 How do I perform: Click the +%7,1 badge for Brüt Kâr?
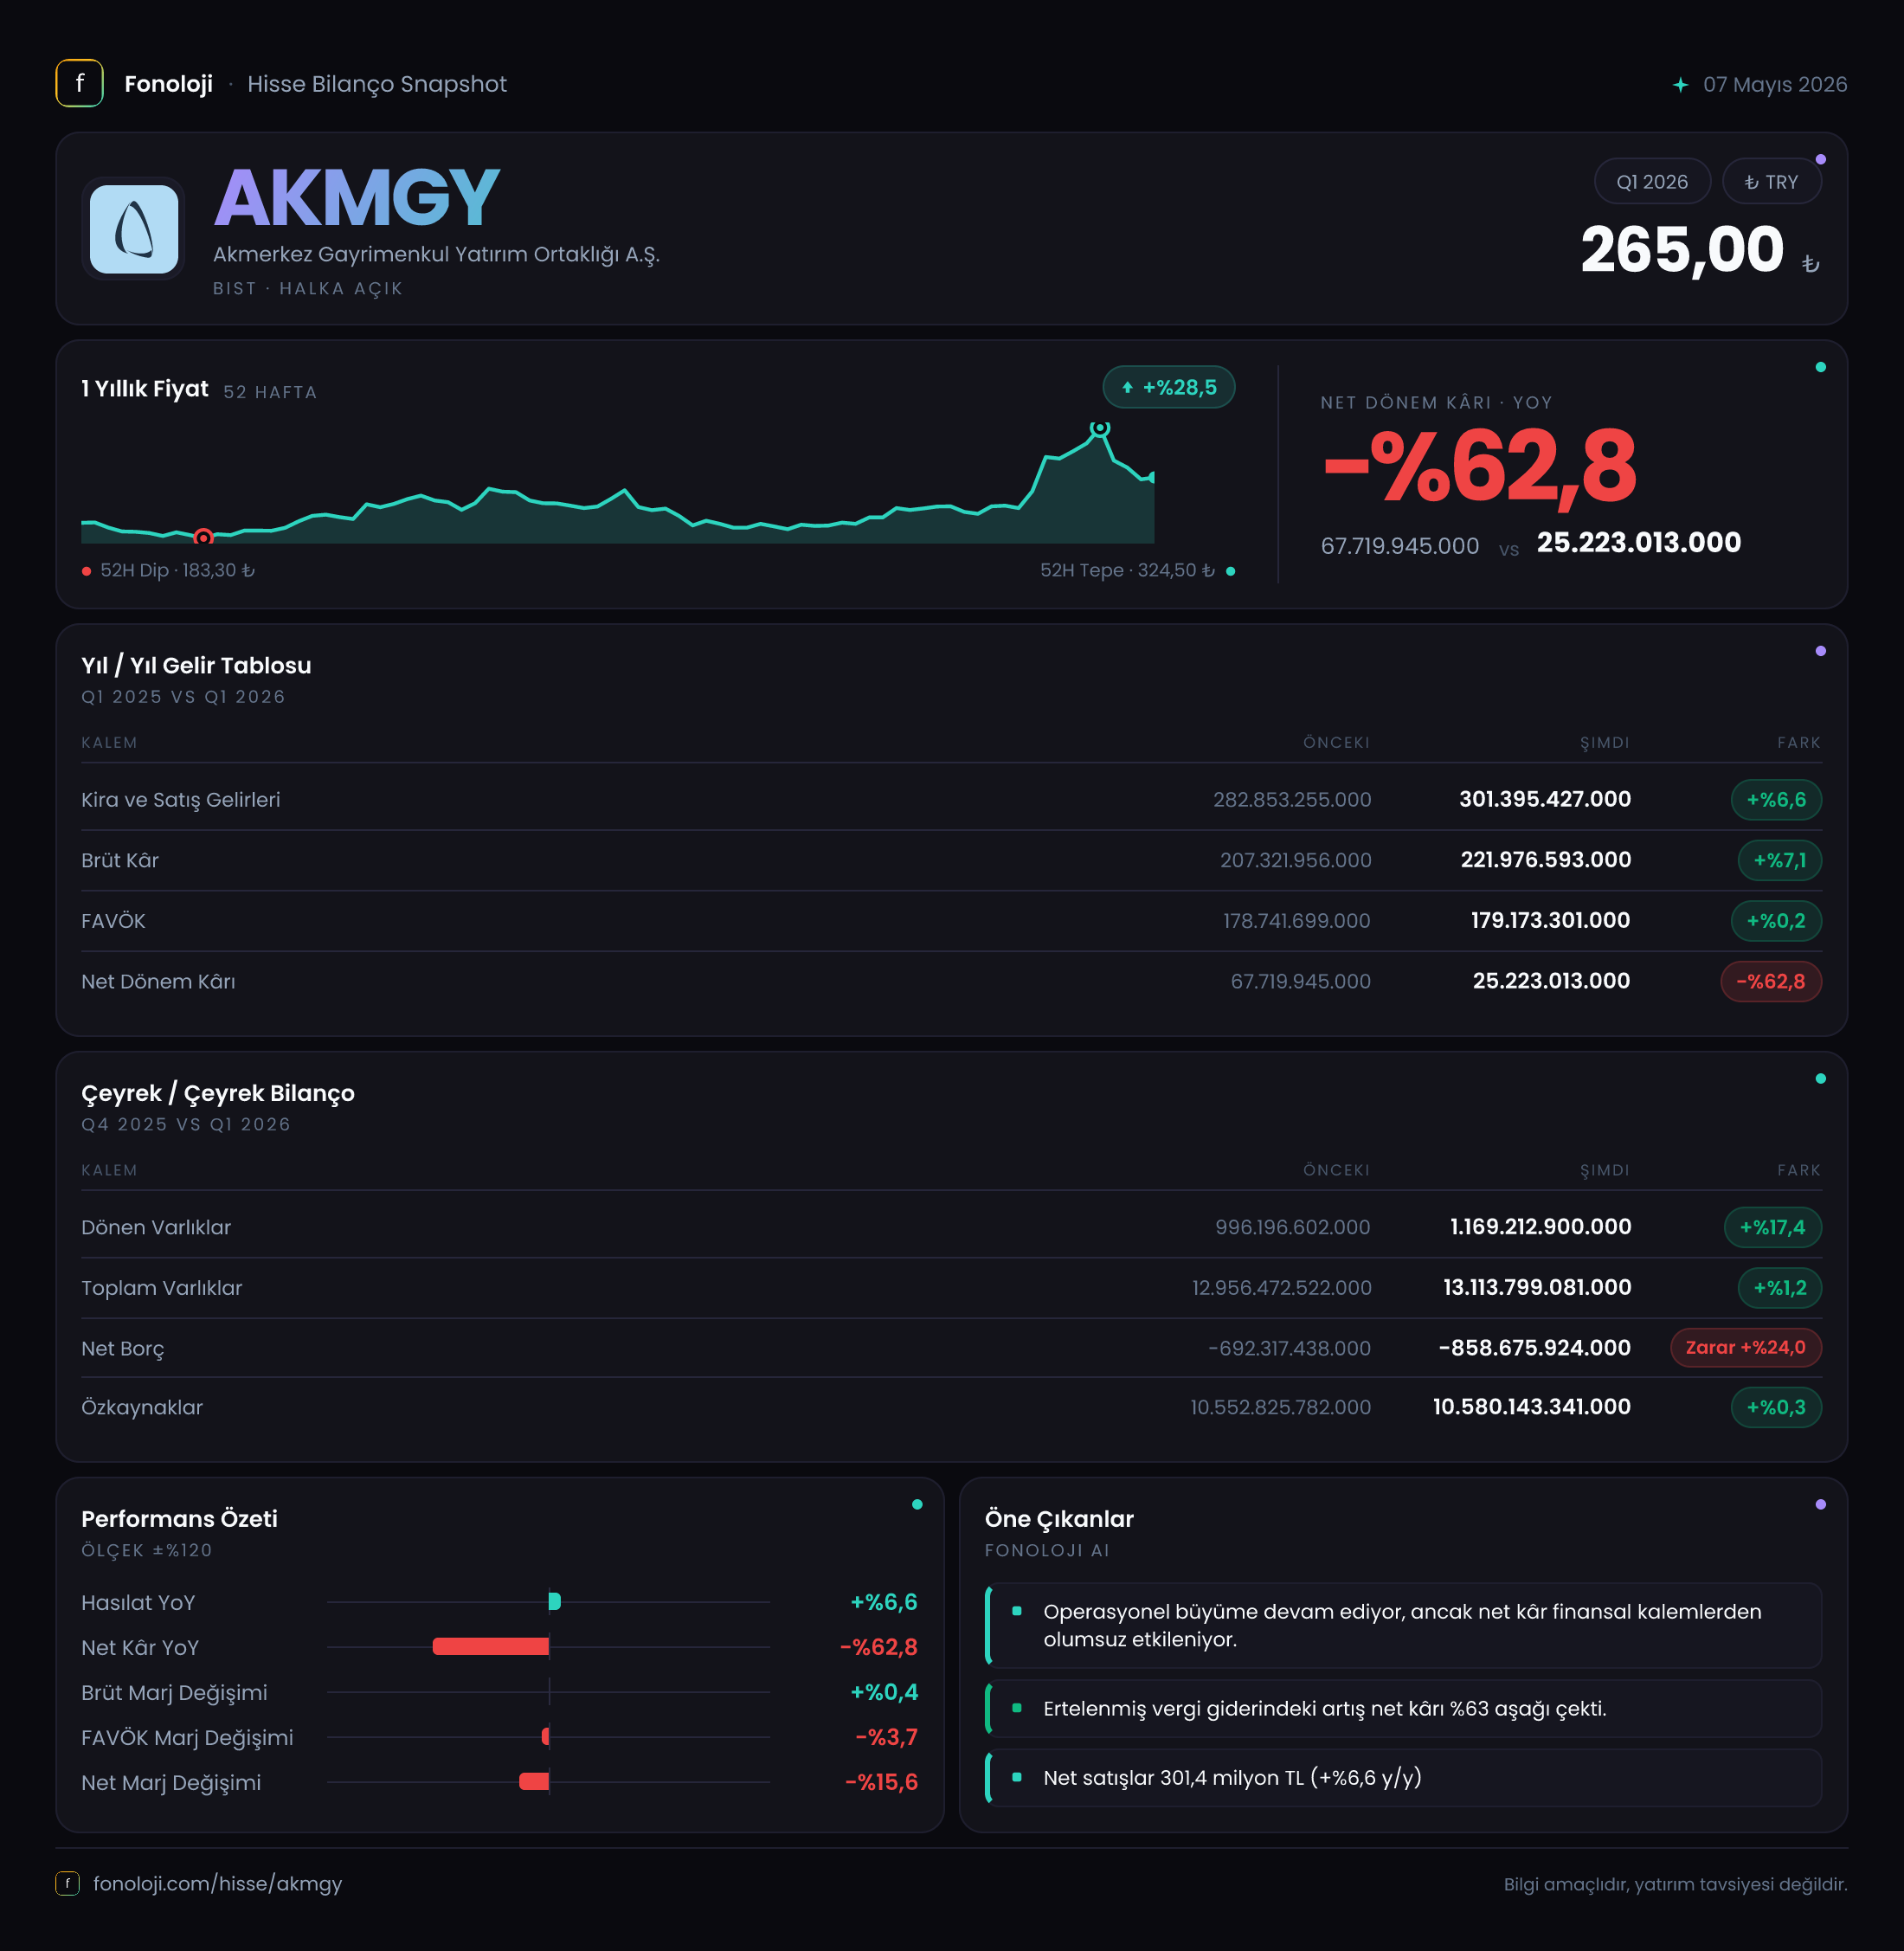[1780, 861]
